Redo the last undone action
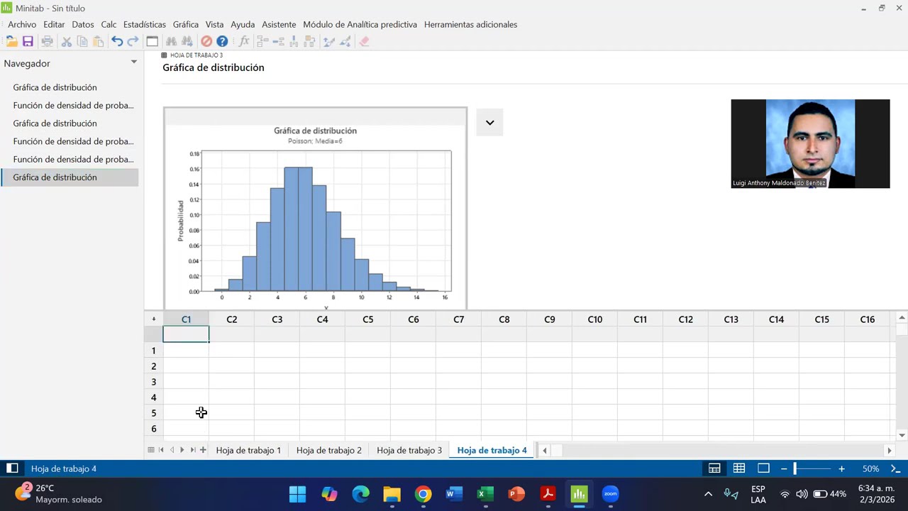The image size is (908, 511). [x=133, y=42]
